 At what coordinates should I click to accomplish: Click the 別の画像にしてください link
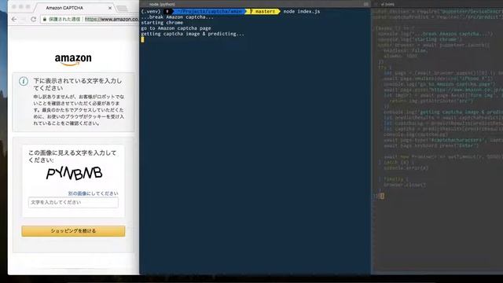[93, 193]
